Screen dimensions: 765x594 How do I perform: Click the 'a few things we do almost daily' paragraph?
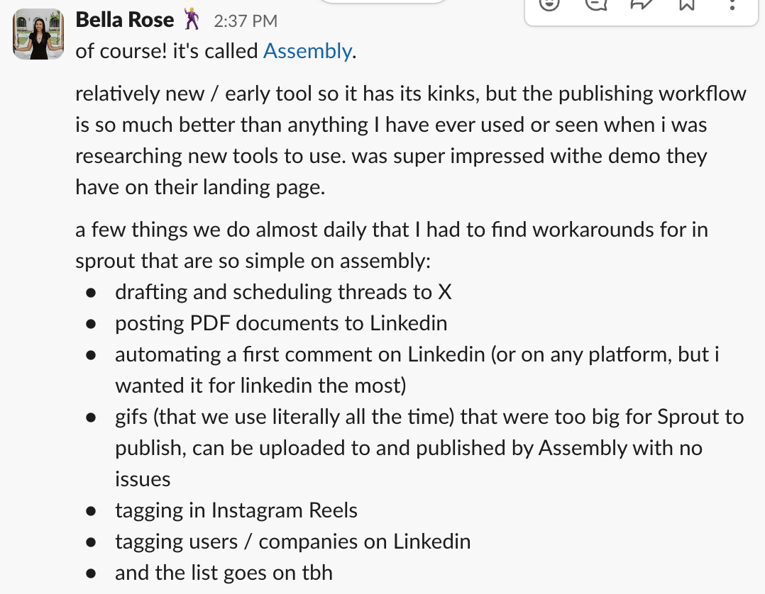pos(392,245)
